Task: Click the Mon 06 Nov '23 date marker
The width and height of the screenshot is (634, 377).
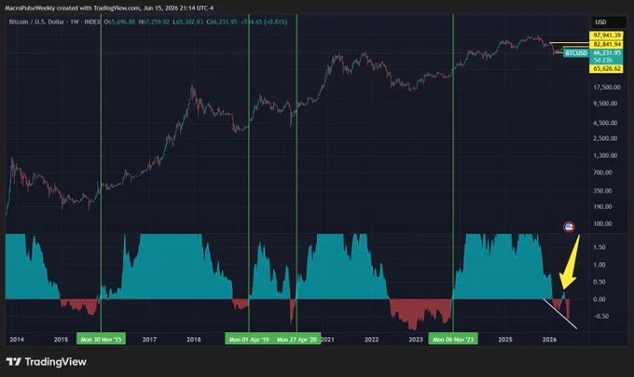Action: click(453, 339)
